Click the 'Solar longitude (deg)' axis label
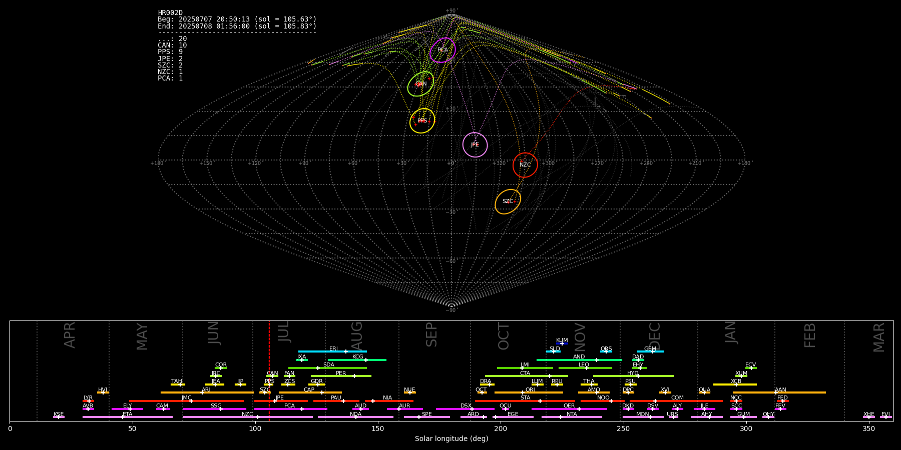The height and width of the screenshot is (450, 901). [x=452, y=439]
